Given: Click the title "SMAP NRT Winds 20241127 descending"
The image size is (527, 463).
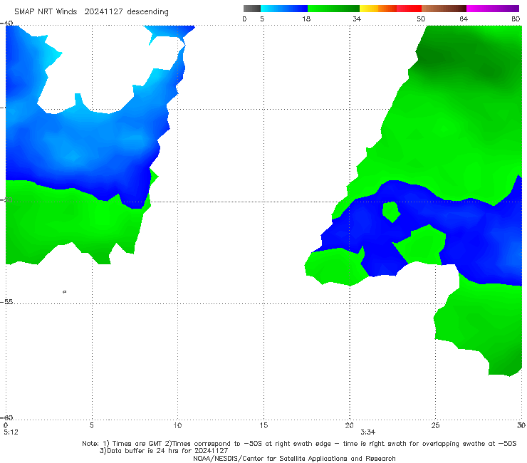Looking at the screenshot, I should (x=91, y=12).
